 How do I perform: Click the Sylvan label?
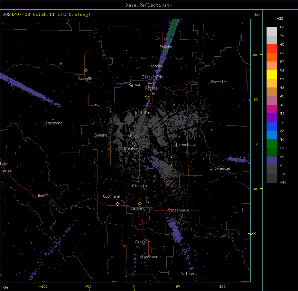(x=135, y=85)
